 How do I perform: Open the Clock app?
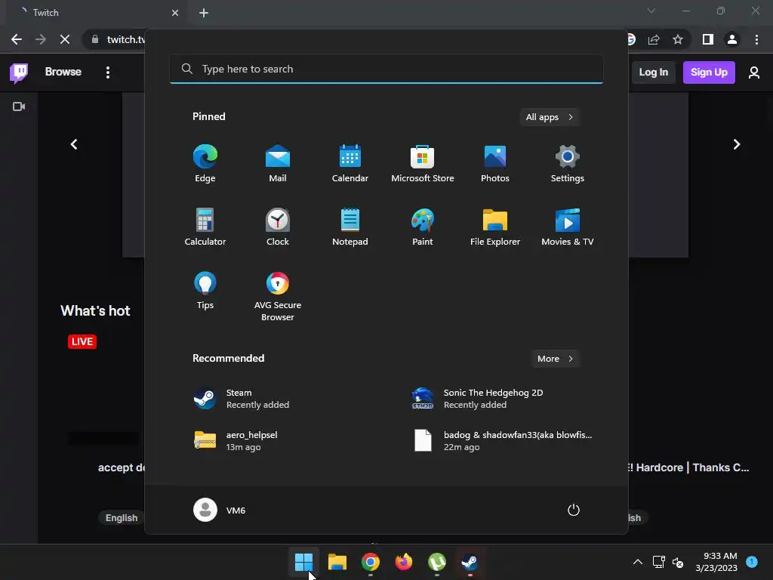click(x=278, y=227)
